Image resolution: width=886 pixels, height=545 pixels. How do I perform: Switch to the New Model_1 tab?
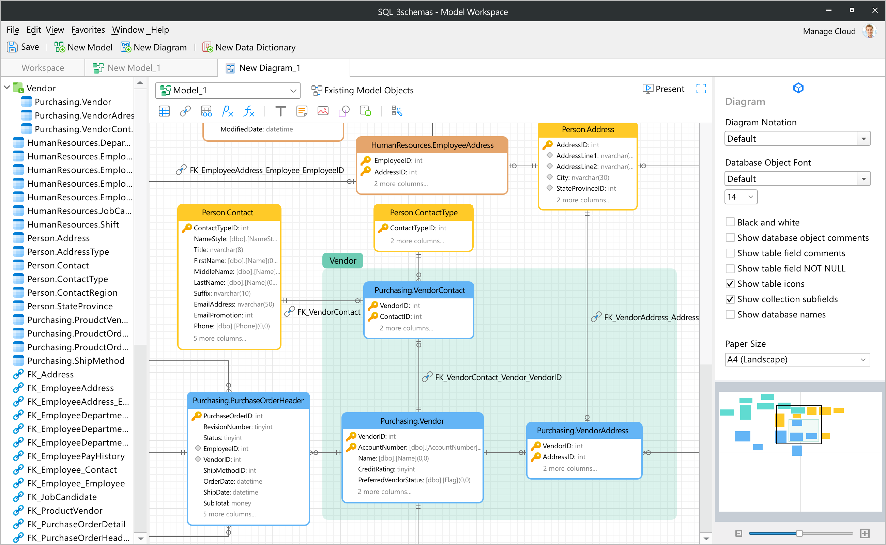point(151,68)
